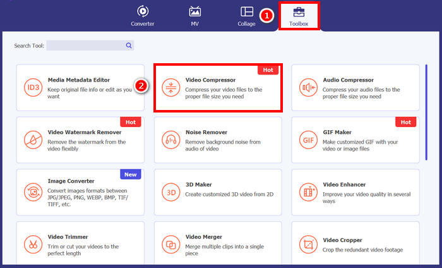Open the Video Compressor tool icon

point(170,87)
